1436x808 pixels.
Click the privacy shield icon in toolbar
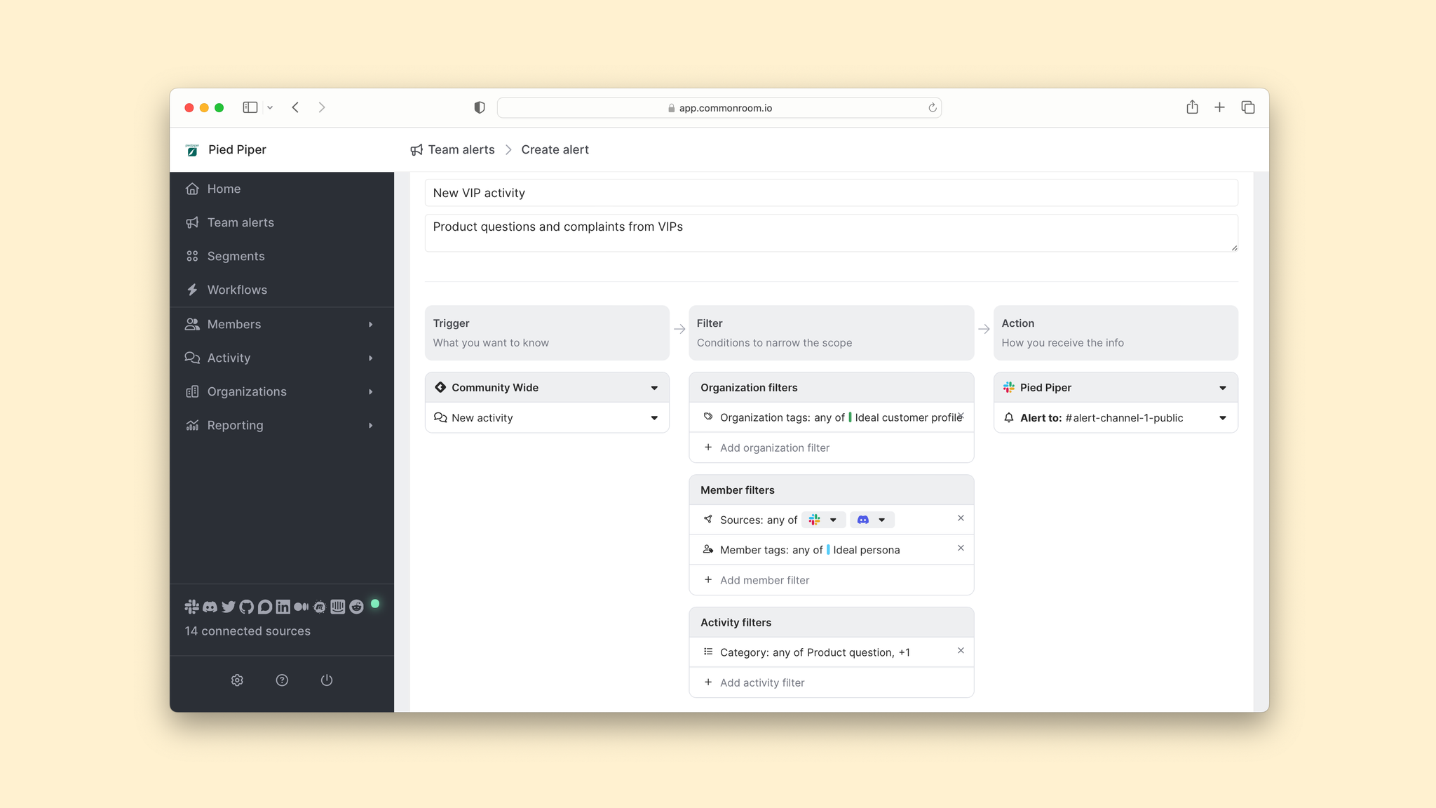[x=480, y=107]
